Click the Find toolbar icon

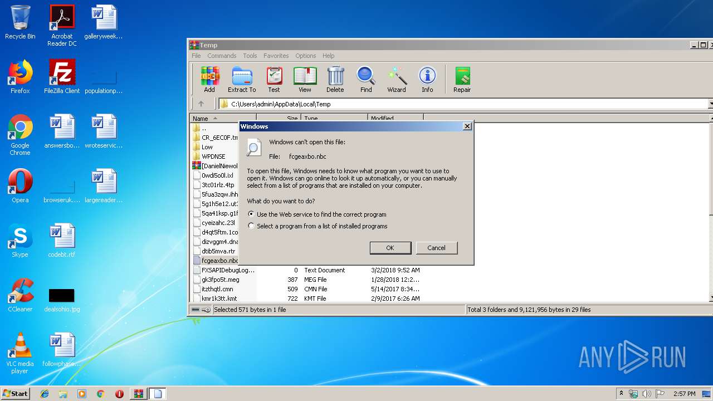click(x=366, y=80)
